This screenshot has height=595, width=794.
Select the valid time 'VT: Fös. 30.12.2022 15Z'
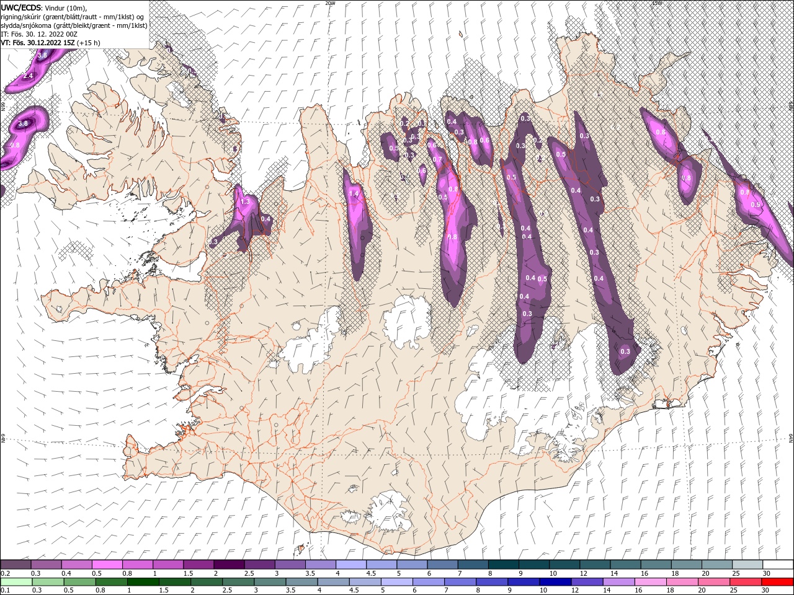(38, 42)
